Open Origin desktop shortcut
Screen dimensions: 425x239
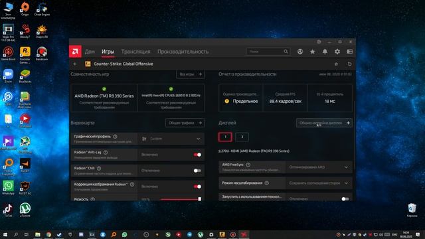[x=25, y=9]
